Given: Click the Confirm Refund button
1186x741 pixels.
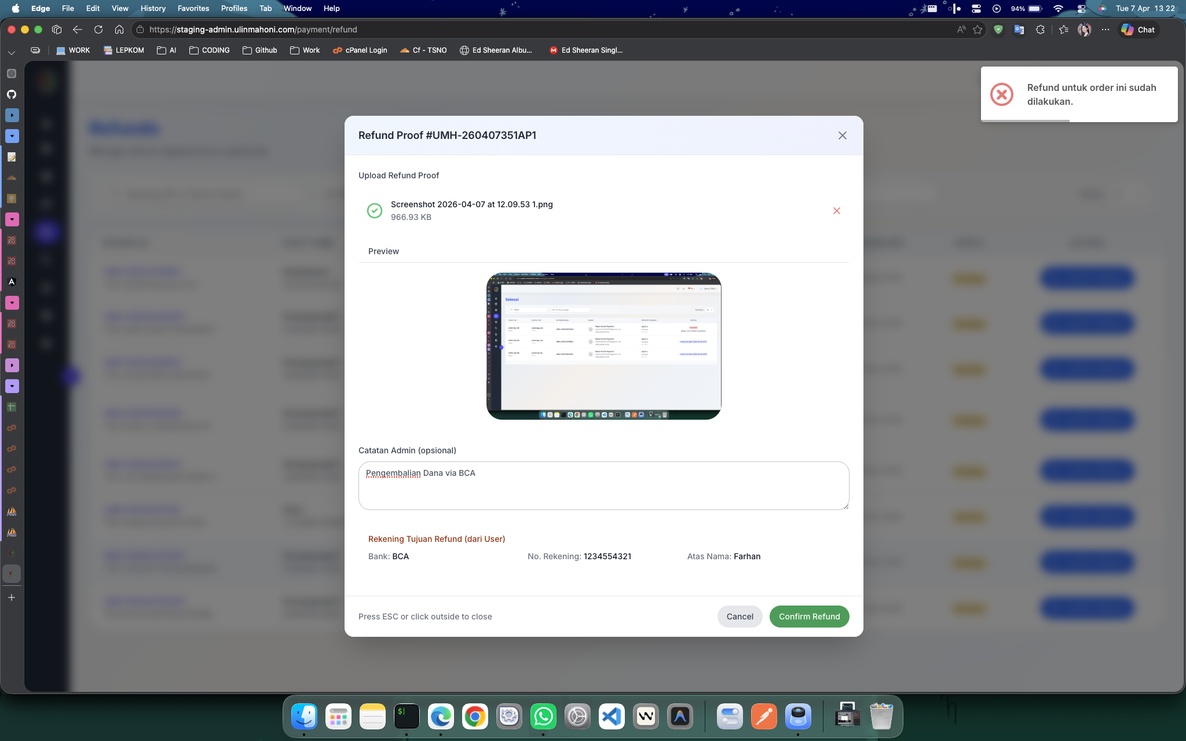Looking at the screenshot, I should [x=809, y=617].
